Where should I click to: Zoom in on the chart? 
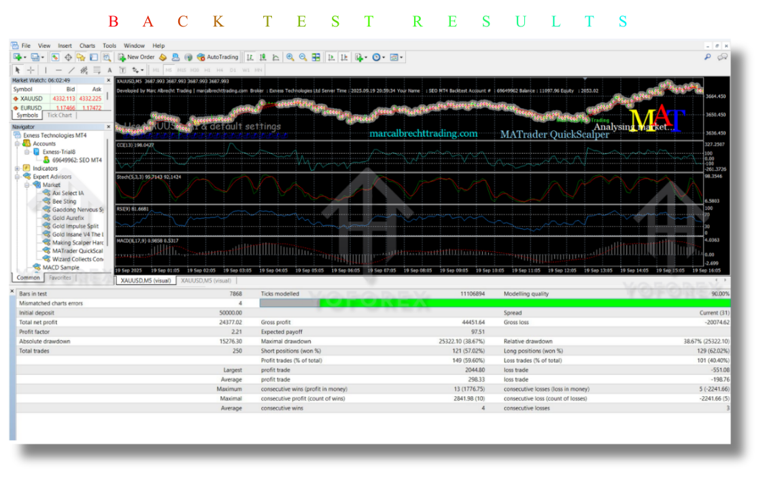pyautogui.click(x=290, y=57)
